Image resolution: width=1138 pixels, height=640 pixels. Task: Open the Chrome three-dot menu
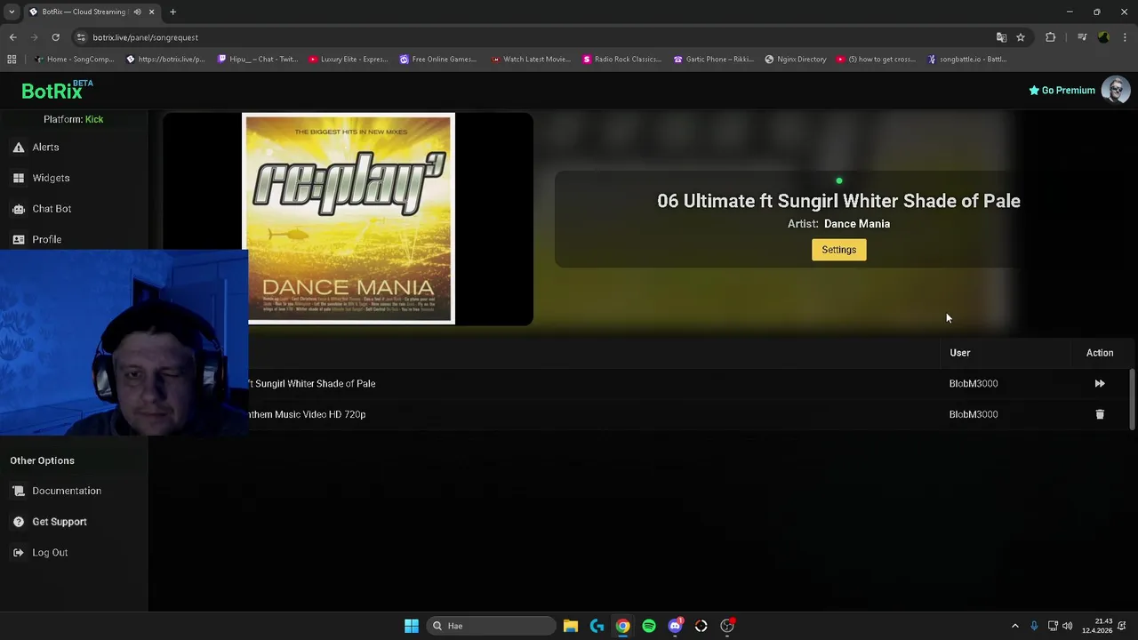pos(1126,37)
